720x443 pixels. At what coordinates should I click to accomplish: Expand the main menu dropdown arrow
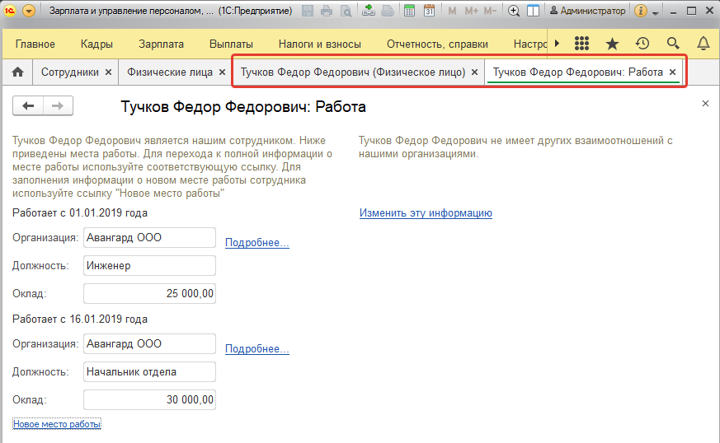tap(30, 12)
